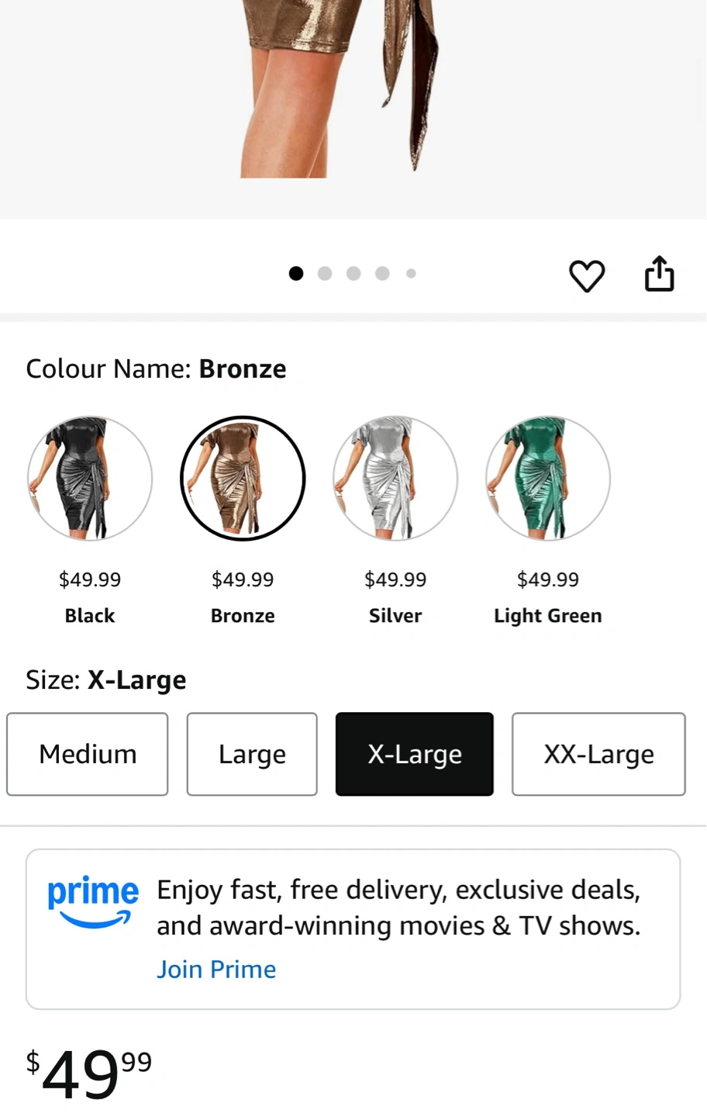The width and height of the screenshot is (707, 1117).
Task: Select size Large
Action: pyautogui.click(x=252, y=754)
